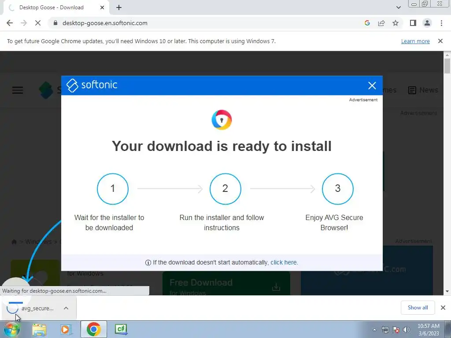This screenshot has width=451, height=338.
Task: Open Windows Media Player from taskbar
Action: pyautogui.click(x=66, y=329)
